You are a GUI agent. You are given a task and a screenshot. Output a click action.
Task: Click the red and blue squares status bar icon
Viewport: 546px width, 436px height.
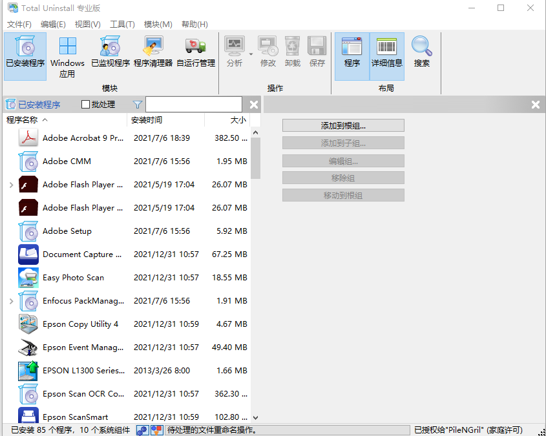coord(157,430)
